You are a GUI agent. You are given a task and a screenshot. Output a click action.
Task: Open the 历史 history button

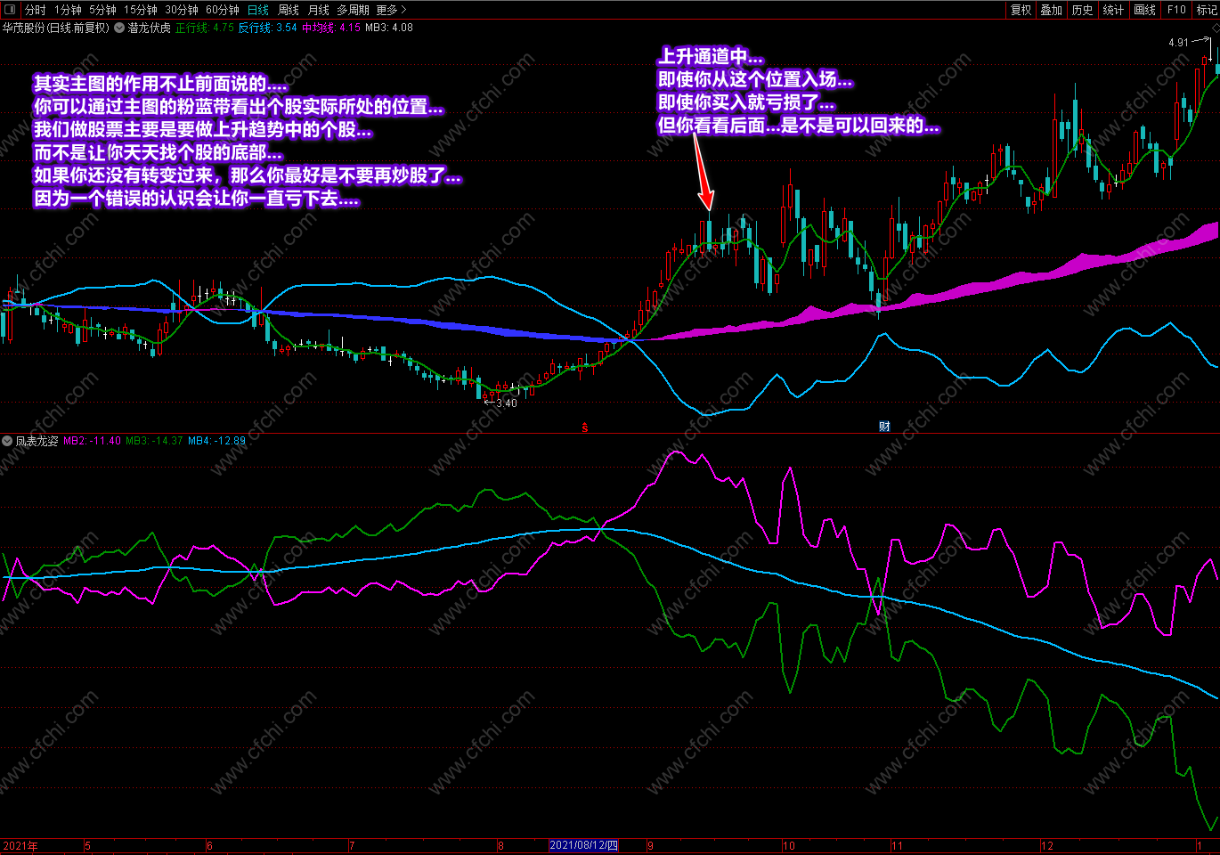1082,10
